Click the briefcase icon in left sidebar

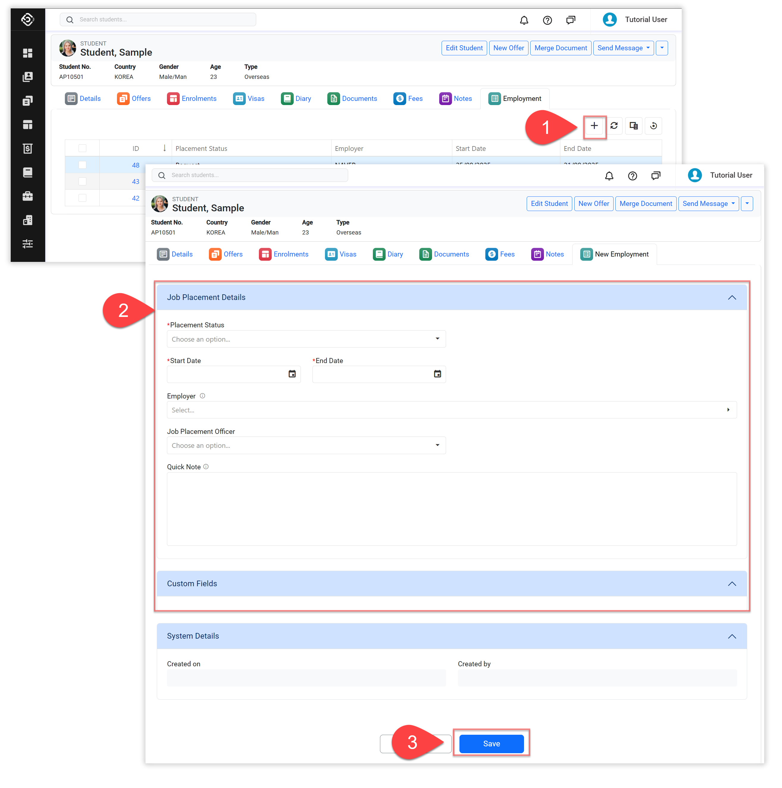coord(27,196)
